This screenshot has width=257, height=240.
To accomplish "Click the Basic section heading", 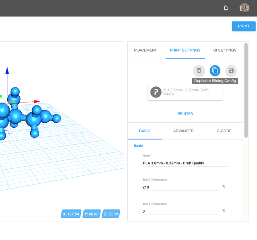I will 138,146.
